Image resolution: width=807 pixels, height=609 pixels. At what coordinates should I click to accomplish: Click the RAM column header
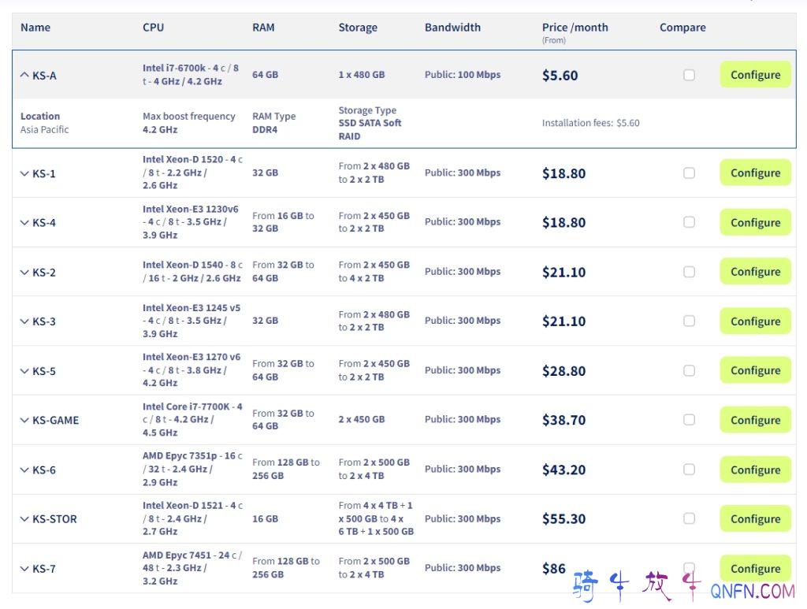[263, 28]
